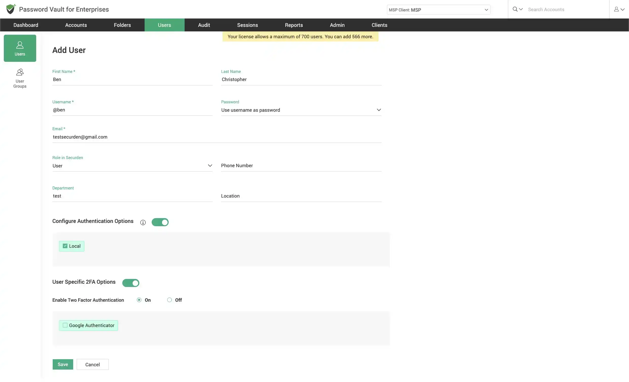
Task: Uncheck the Local authentication checkbox
Action: (x=65, y=246)
